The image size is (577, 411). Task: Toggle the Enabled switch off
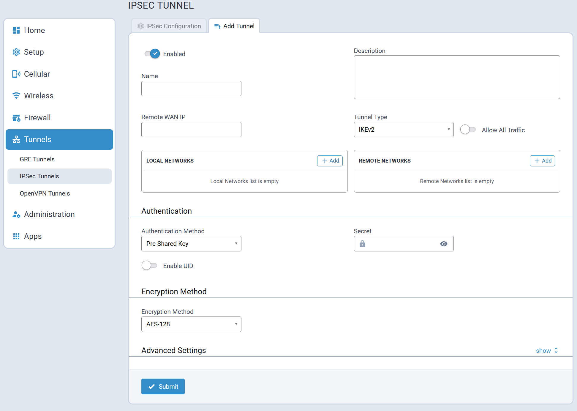tap(152, 54)
